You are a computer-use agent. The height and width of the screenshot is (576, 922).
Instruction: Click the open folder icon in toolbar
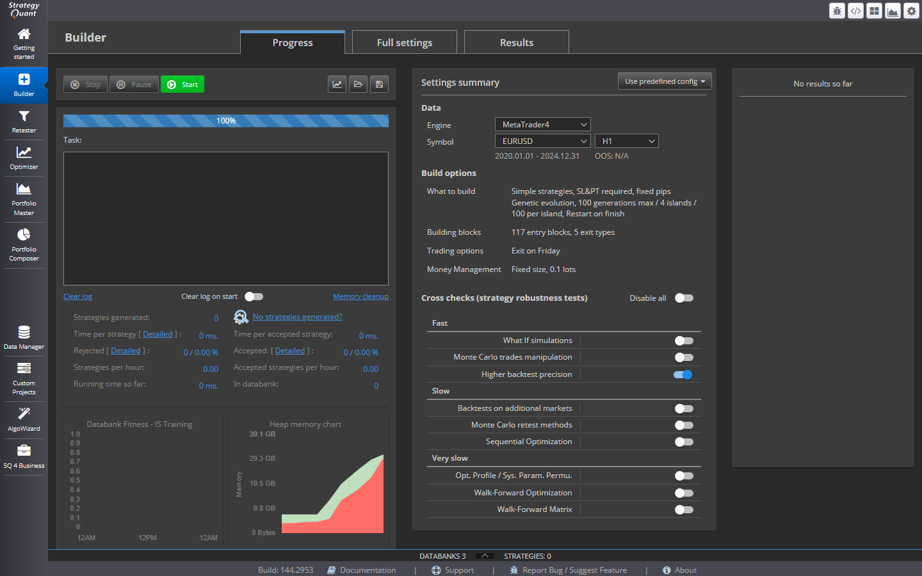click(x=358, y=84)
